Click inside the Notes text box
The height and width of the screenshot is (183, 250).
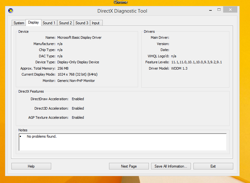pyautogui.click(x=123, y=142)
